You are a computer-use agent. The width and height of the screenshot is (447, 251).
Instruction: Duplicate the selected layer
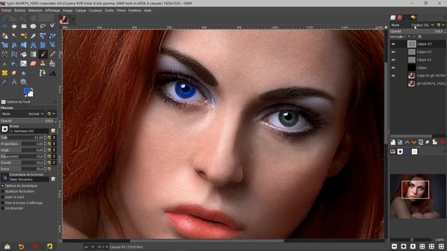click(x=420, y=142)
